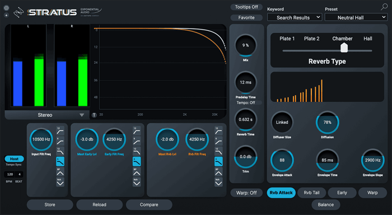The image size is (392, 215).
Task: Click the Rvb Filt Freq knob
Action: [x=197, y=139]
